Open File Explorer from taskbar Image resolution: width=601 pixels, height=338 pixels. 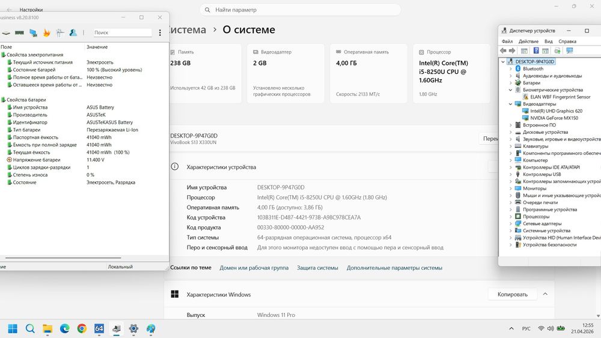coord(47,328)
